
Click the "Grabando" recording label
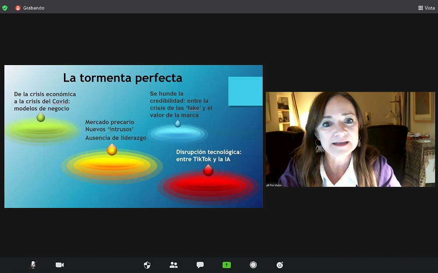click(34, 8)
